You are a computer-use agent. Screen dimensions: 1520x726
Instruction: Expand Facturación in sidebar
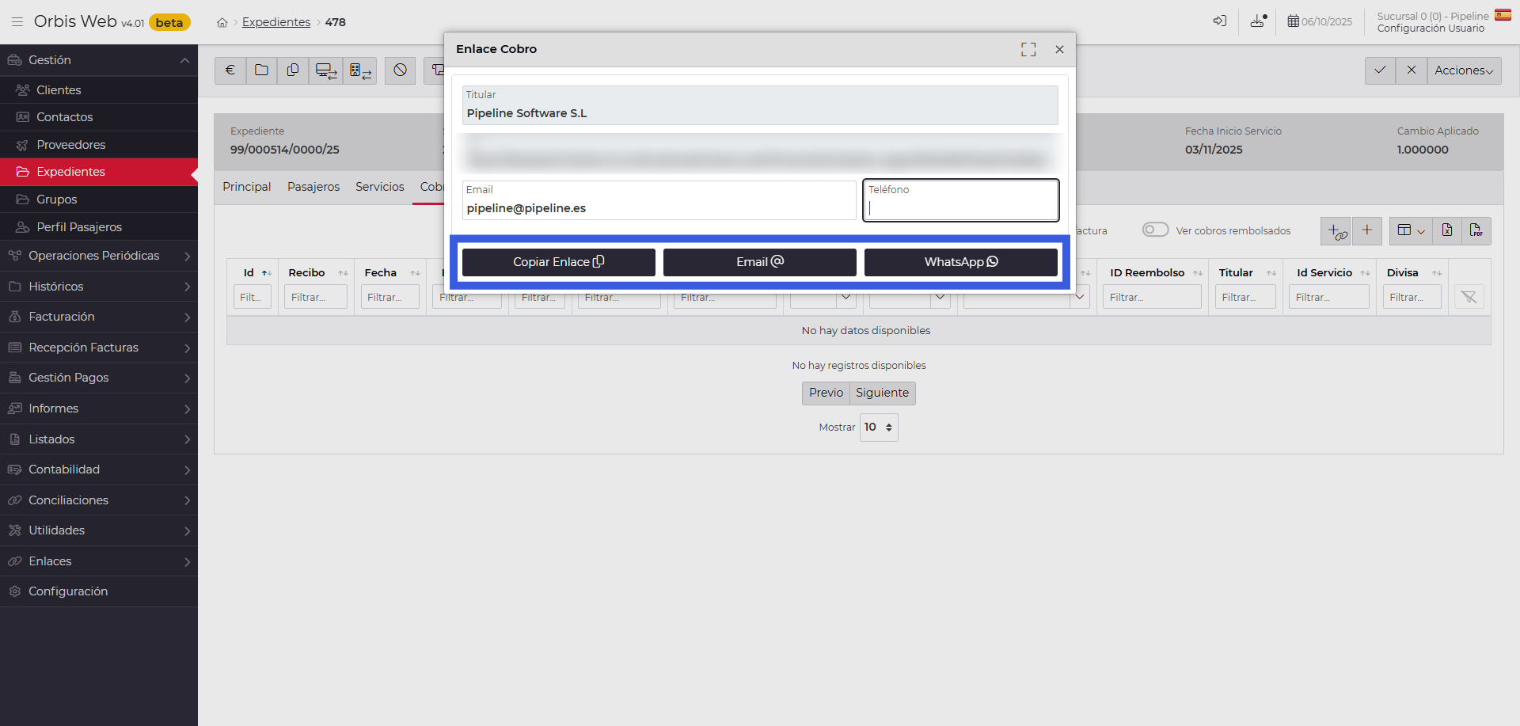click(x=99, y=317)
